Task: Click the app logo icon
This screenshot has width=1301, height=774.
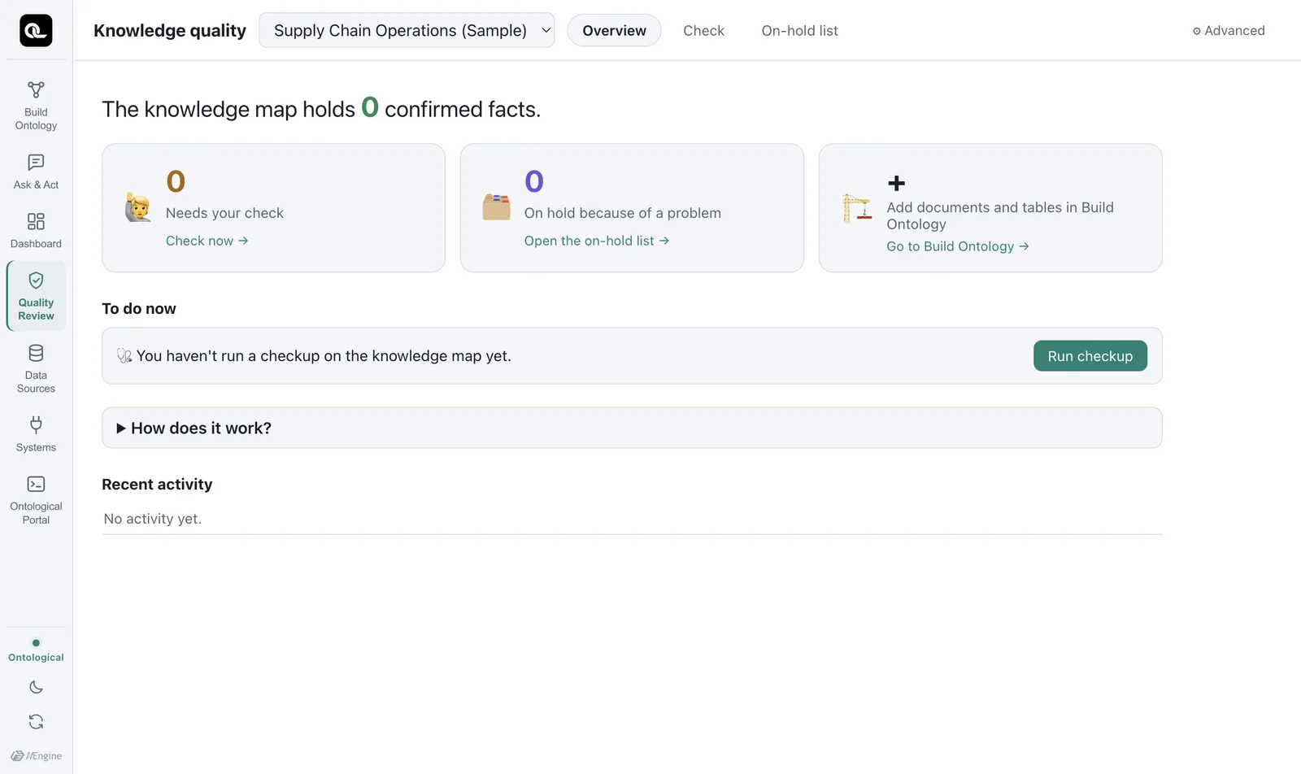Action: tap(36, 30)
